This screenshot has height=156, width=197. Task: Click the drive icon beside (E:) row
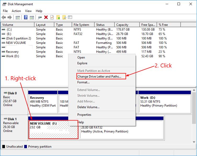tap(3, 34)
